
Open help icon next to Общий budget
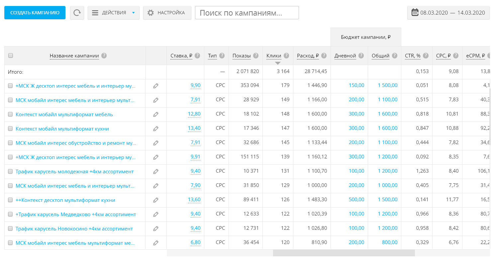pos(394,55)
